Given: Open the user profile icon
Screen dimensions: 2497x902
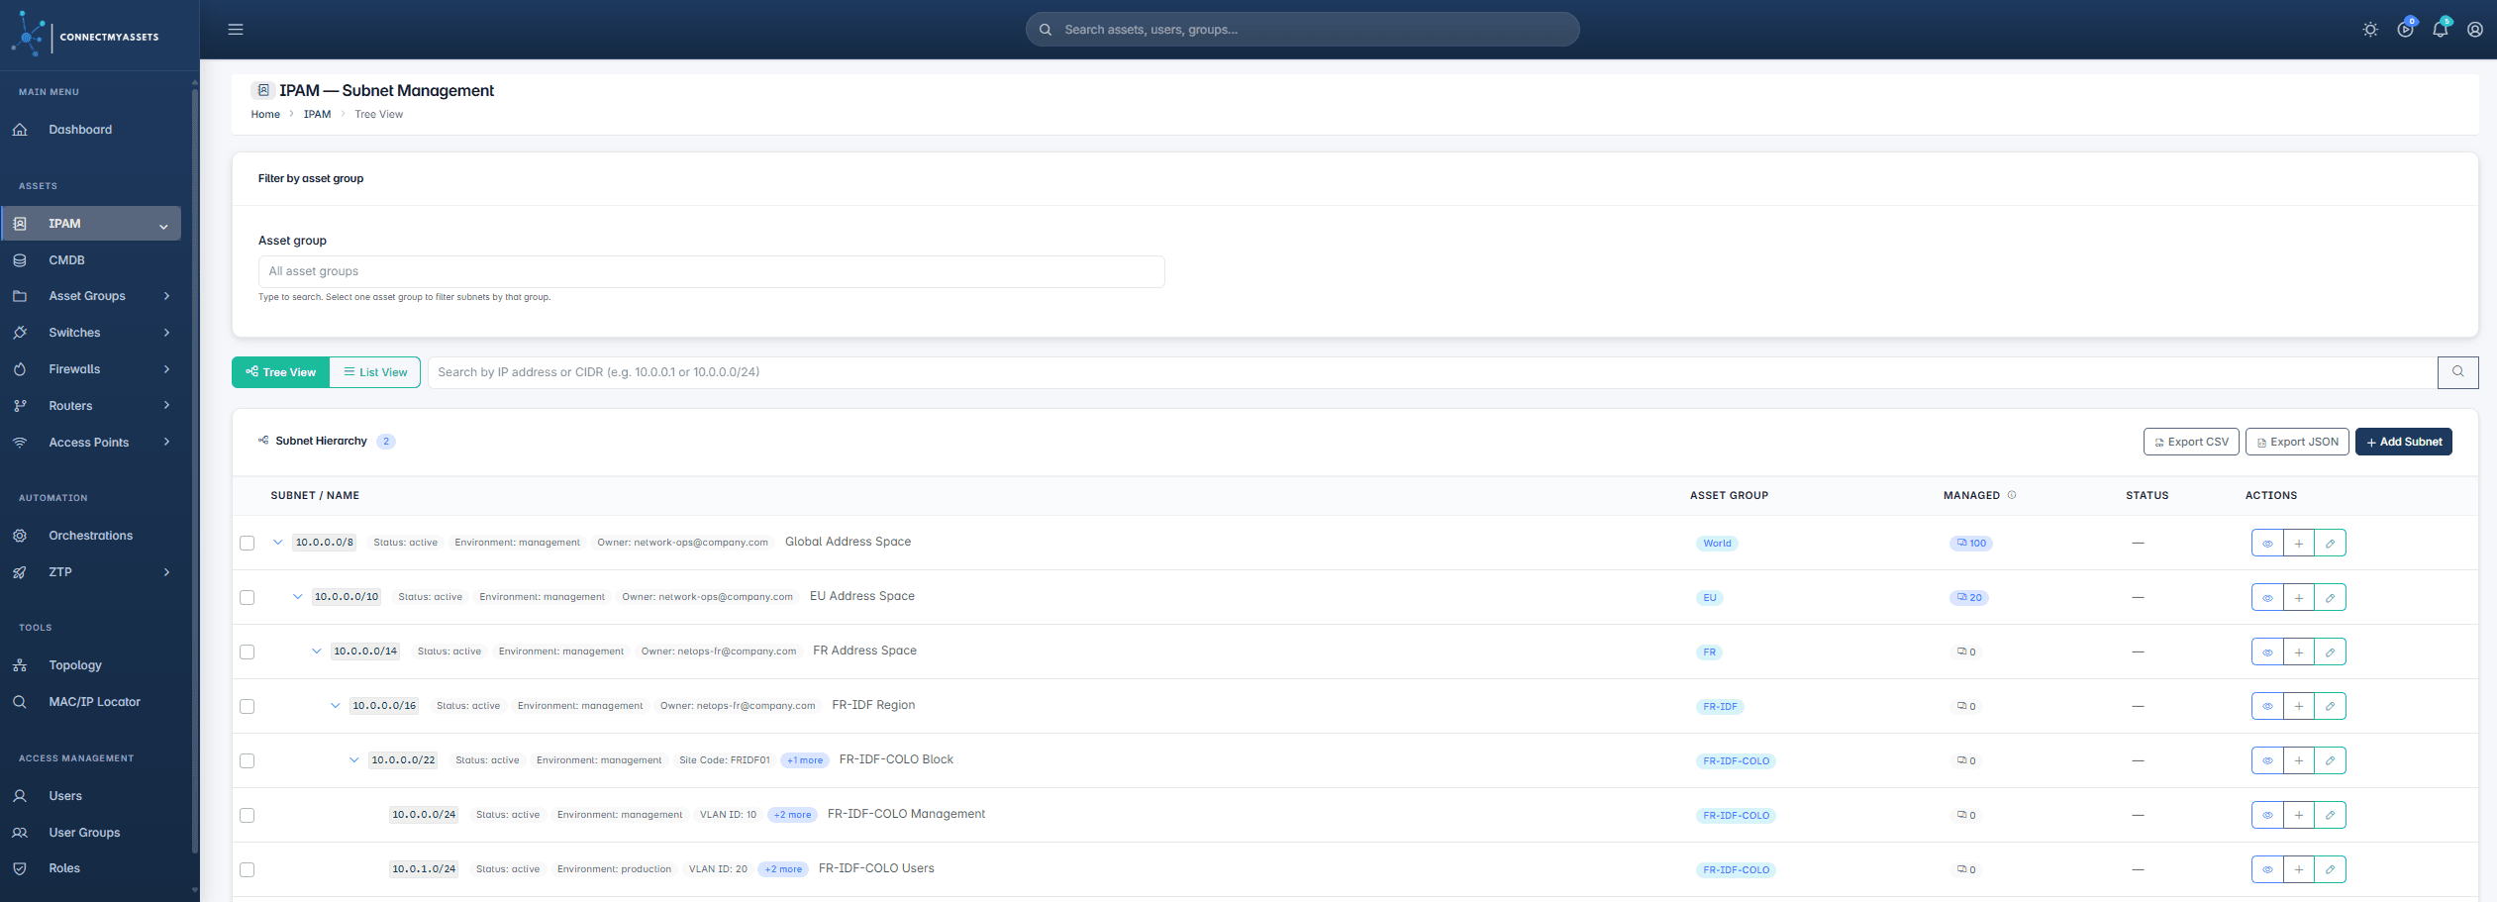Looking at the screenshot, I should (2475, 30).
